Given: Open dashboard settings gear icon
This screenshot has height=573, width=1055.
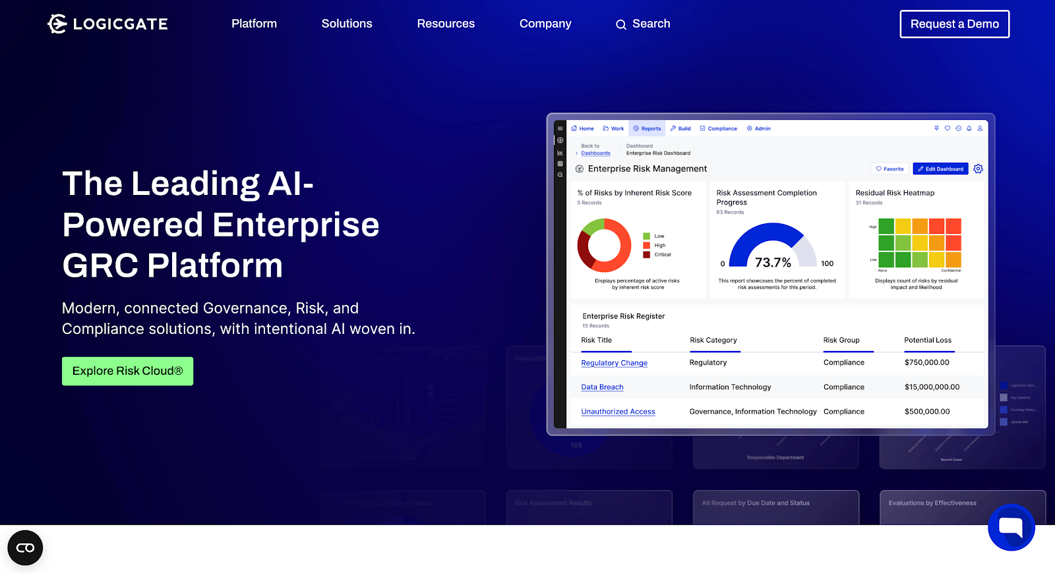Looking at the screenshot, I should pos(978,169).
